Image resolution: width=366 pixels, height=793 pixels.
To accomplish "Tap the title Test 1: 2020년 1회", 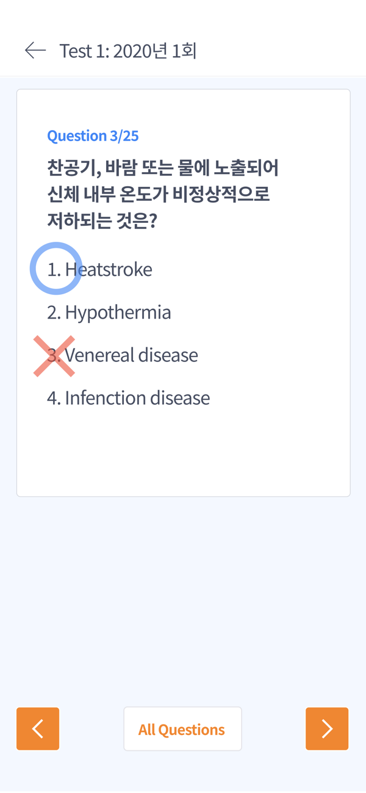I will pos(128,51).
